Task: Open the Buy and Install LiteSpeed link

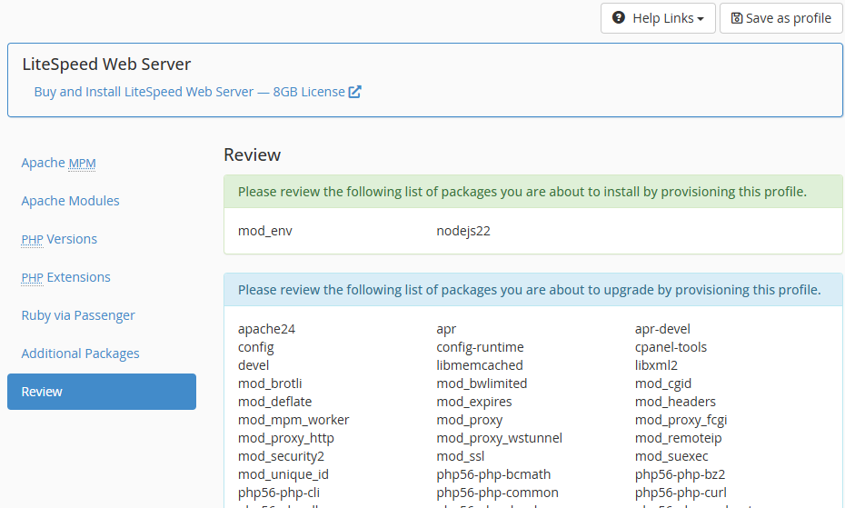Action: tap(189, 92)
